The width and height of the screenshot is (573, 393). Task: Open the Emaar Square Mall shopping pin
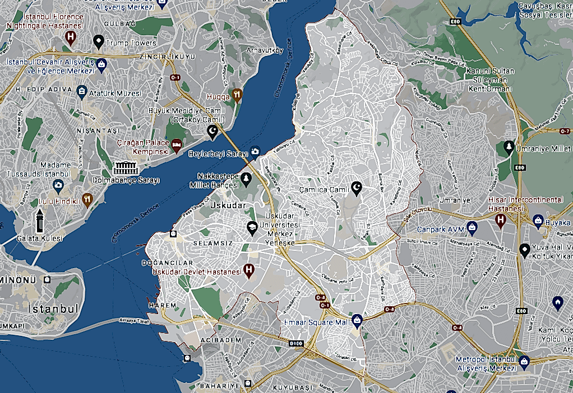pyautogui.click(x=357, y=321)
